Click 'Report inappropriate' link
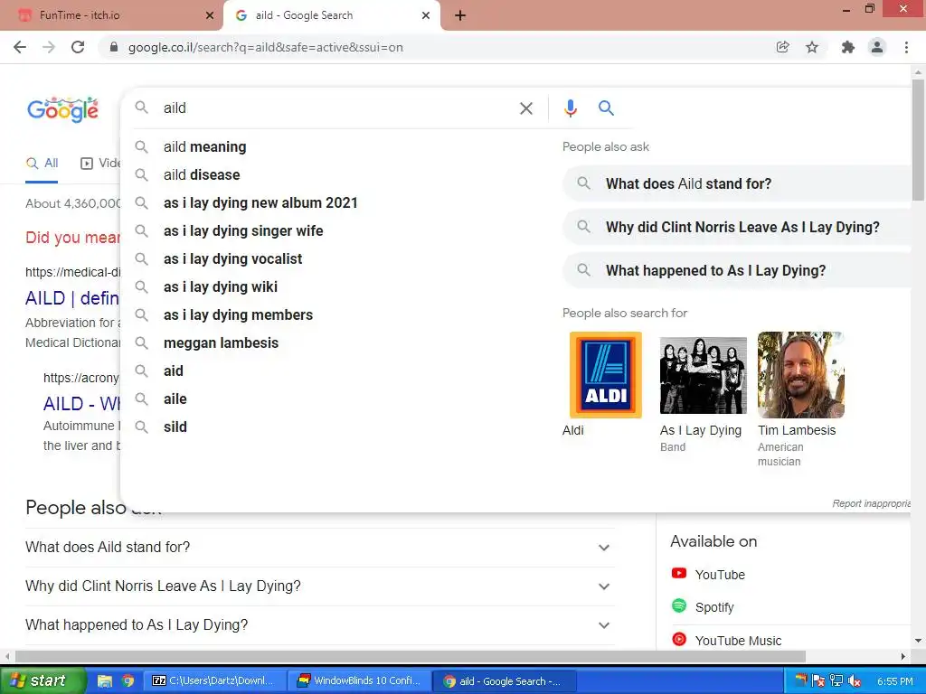The height and width of the screenshot is (694, 926). (871, 503)
